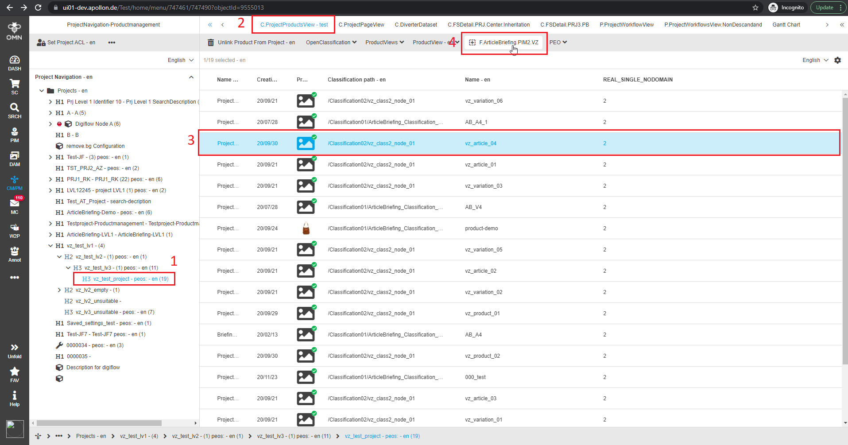Expand the Digiflow Node A tree item
Screen dimensions: 848x445
(50, 124)
